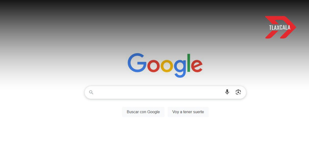Click the red TLAXCALA arrow logo
Image resolution: width=309 pixels, height=159 pixels.
(280, 27)
